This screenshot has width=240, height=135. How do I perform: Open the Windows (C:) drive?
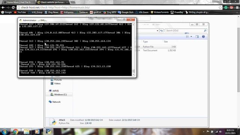pyautogui.click(x=58, y=94)
